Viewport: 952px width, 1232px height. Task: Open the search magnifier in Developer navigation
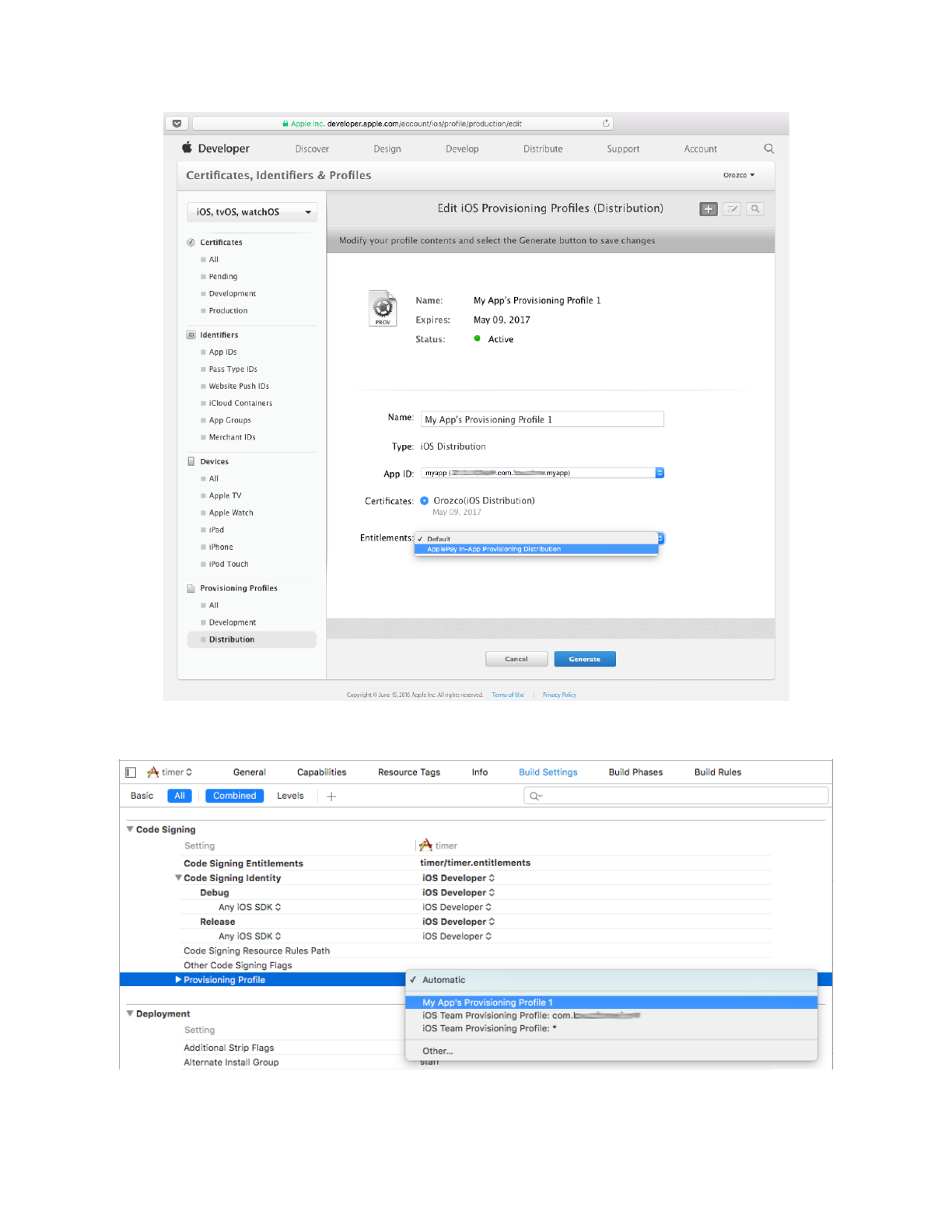[768, 149]
